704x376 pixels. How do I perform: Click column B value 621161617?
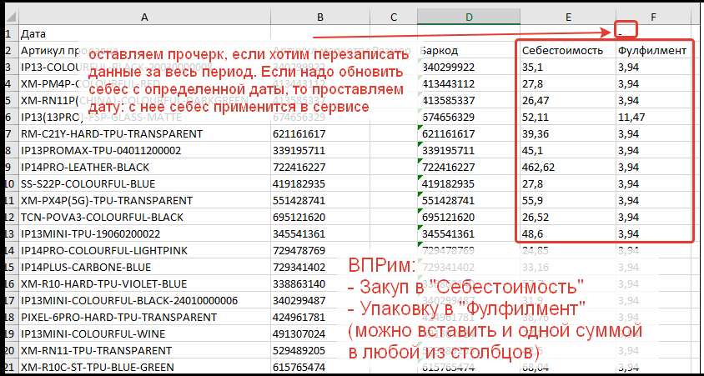(320, 133)
